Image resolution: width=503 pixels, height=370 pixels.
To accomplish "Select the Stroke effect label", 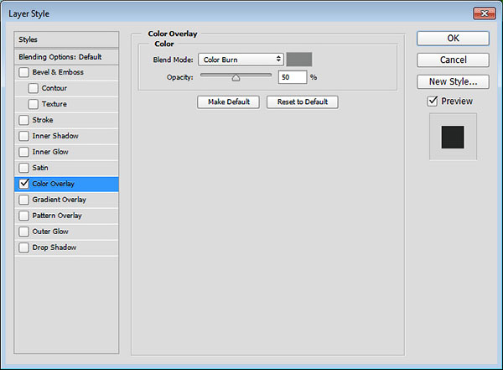I will point(43,120).
